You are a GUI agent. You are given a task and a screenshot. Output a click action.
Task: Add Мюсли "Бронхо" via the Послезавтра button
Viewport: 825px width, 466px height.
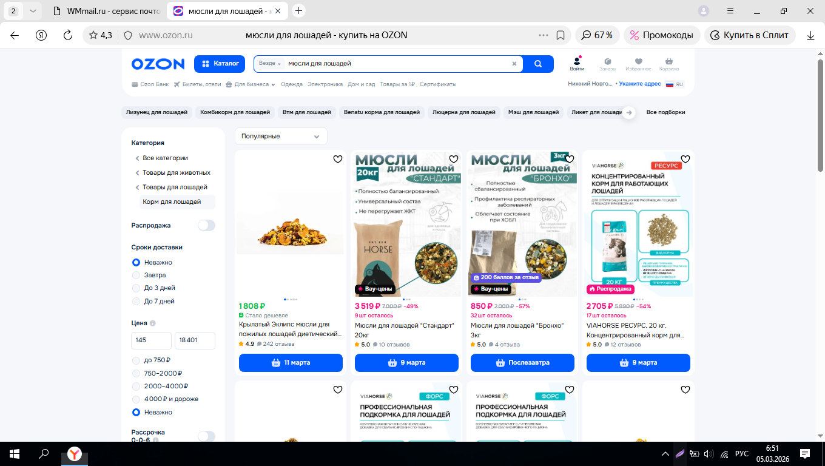(522, 363)
